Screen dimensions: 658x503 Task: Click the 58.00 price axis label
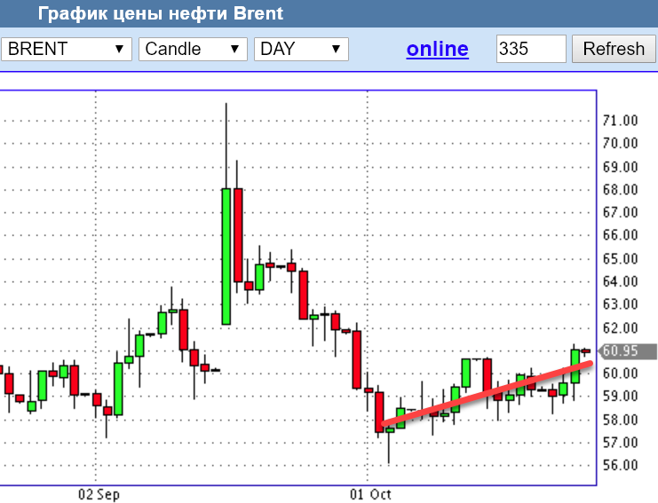[x=620, y=420]
